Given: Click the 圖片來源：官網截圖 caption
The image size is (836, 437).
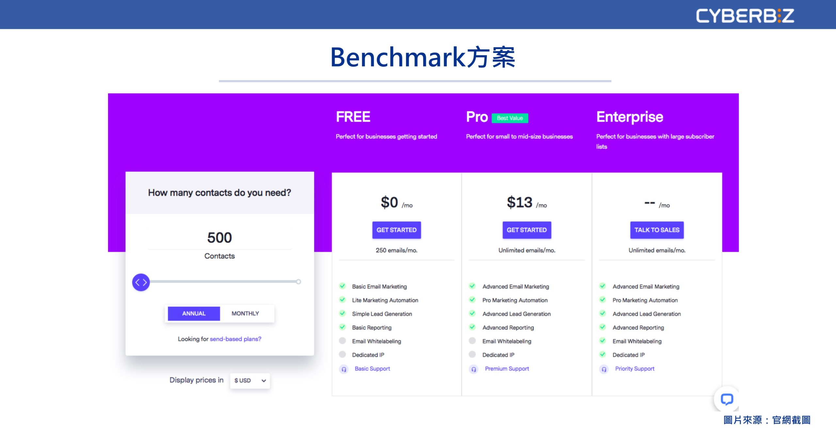Looking at the screenshot, I should [767, 420].
